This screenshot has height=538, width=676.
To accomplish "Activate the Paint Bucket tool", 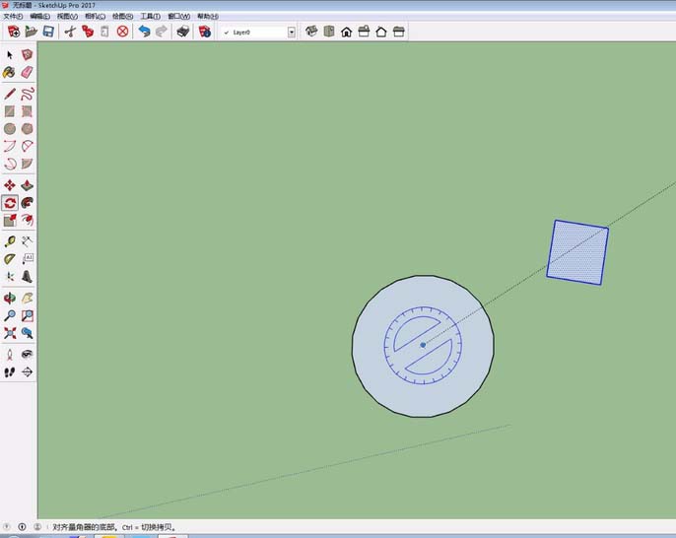I will 10,73.
